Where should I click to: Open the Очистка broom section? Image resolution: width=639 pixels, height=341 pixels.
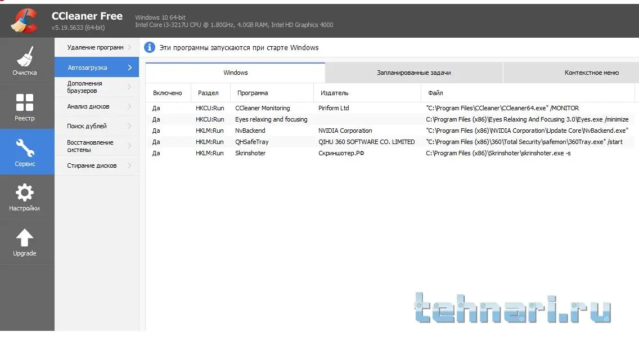point(24,61)
